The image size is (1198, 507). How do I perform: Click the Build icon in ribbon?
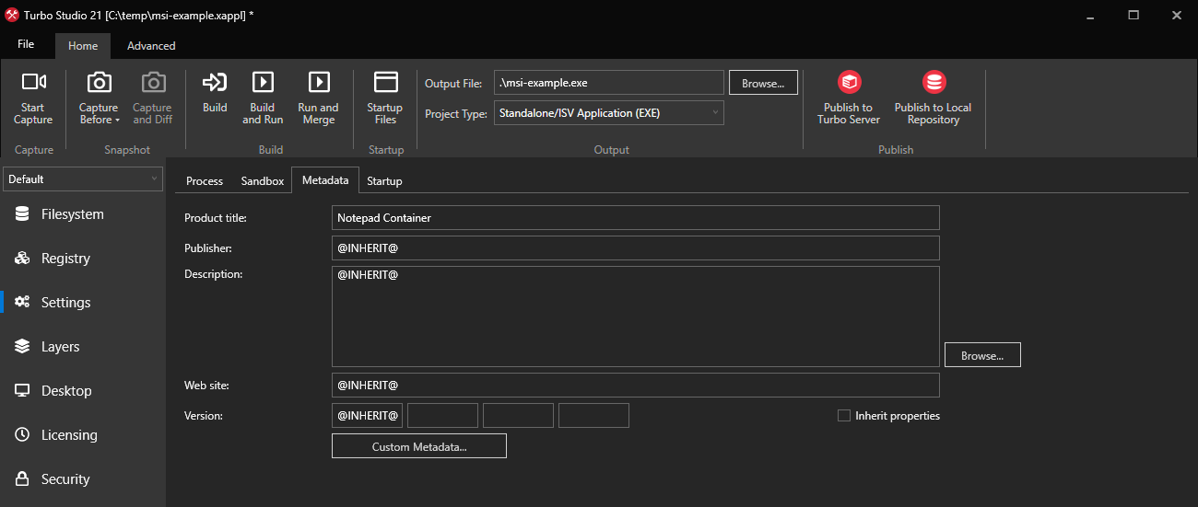coord(215,83)
